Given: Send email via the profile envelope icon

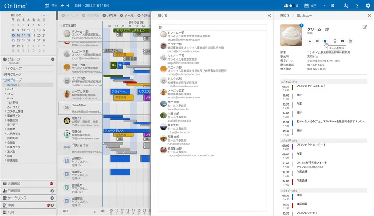Looking at the screenshot, I should [342, 41].
